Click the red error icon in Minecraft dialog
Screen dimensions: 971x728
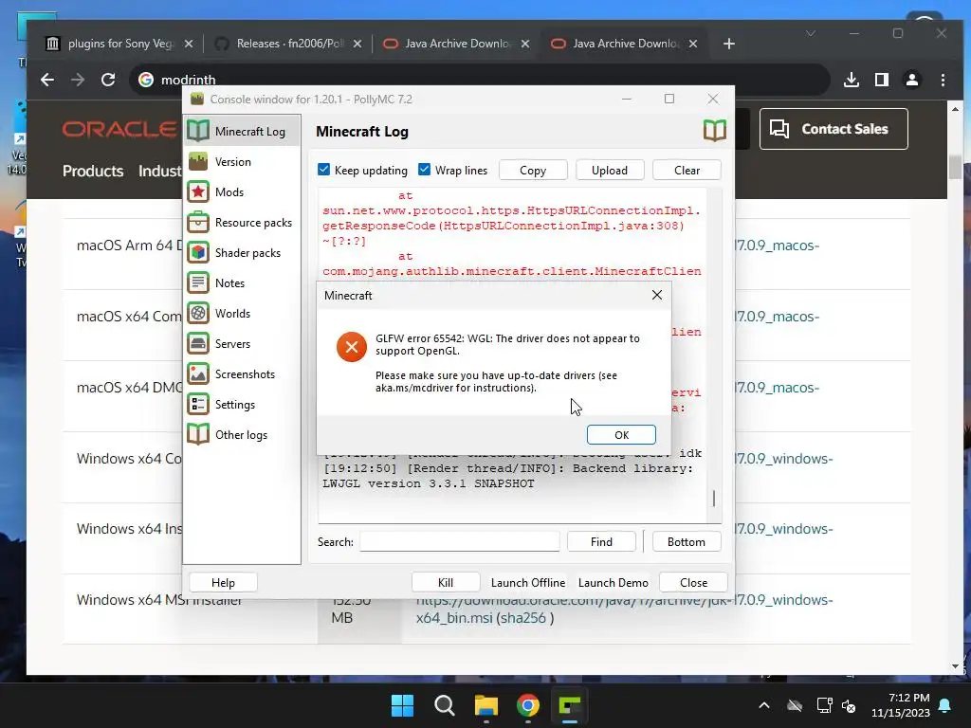(x=352, y=347)
